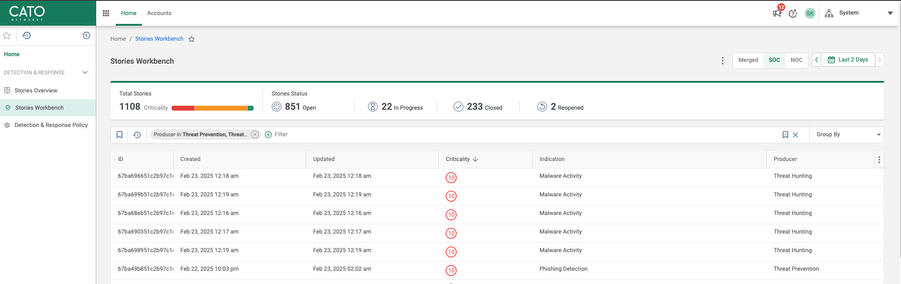Collapse Detection & Response section
The image size is (901, 284).
pos(85,73)
